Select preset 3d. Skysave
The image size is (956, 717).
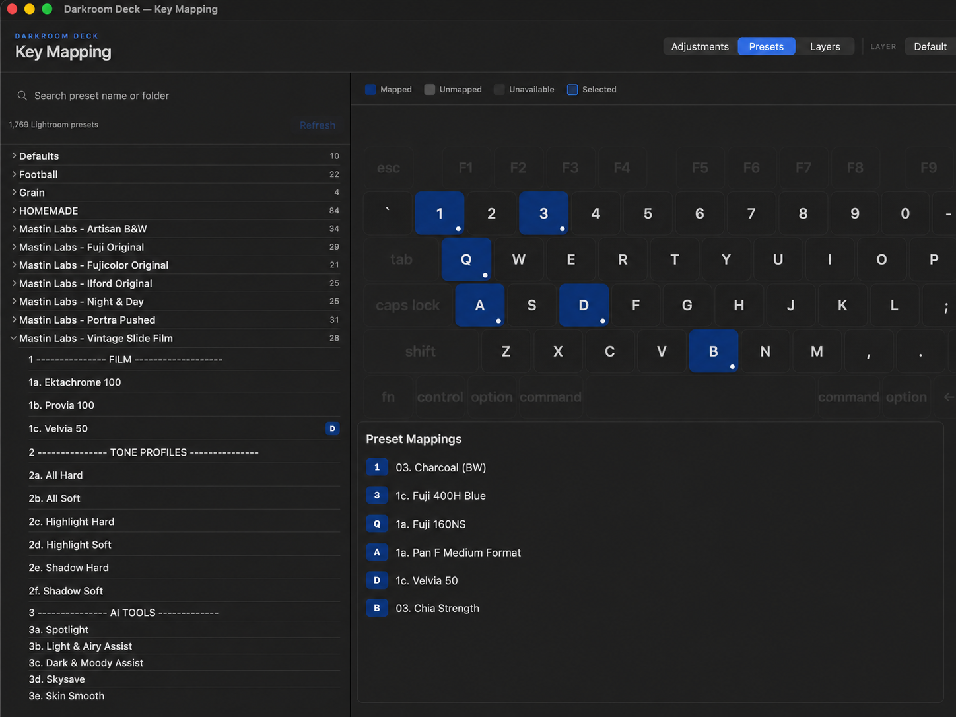(184, 679)
